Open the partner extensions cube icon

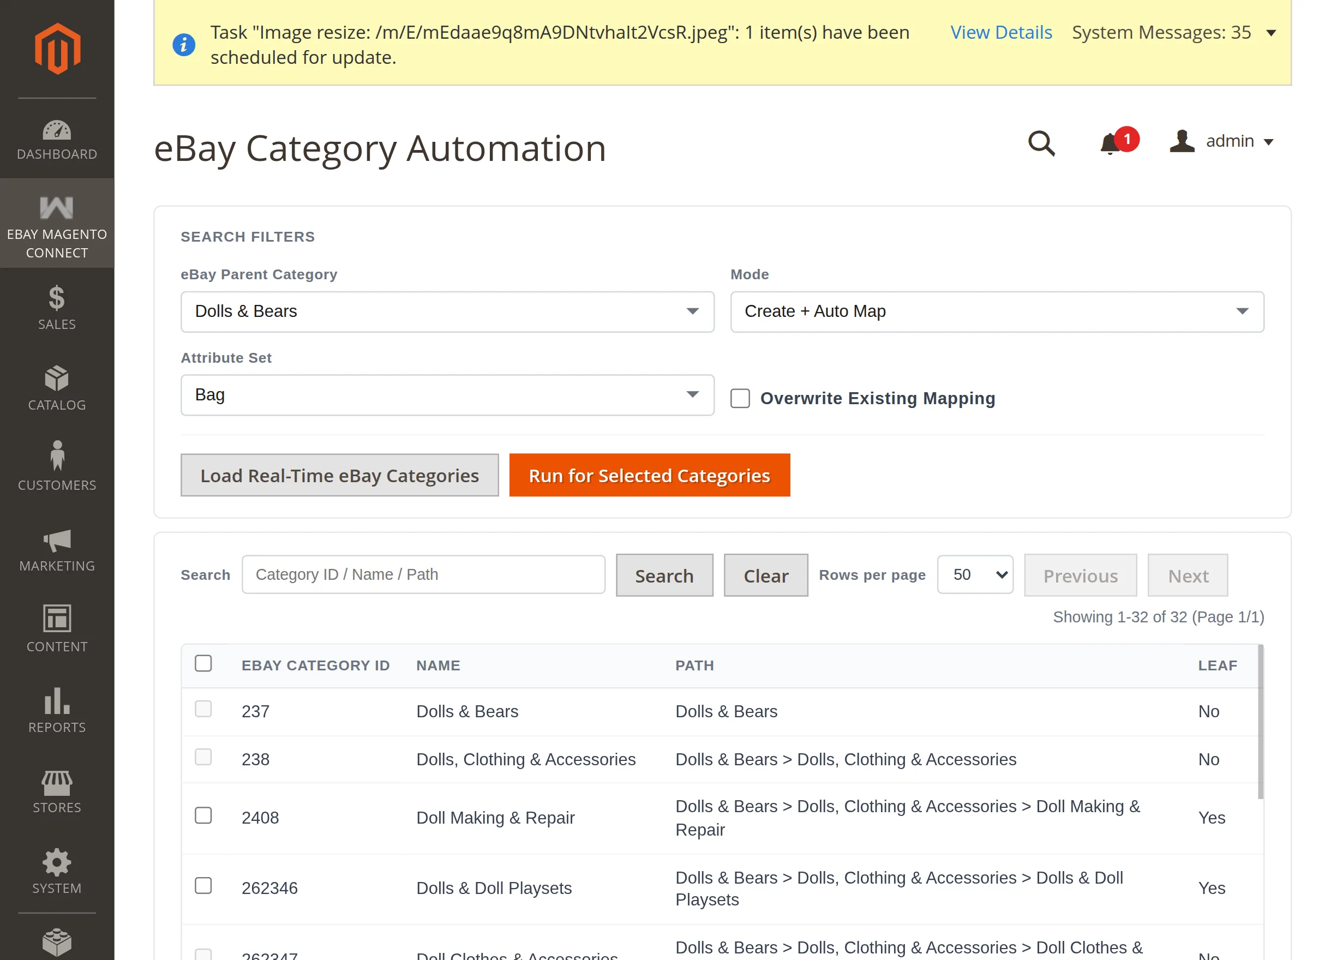coord(57,943)
